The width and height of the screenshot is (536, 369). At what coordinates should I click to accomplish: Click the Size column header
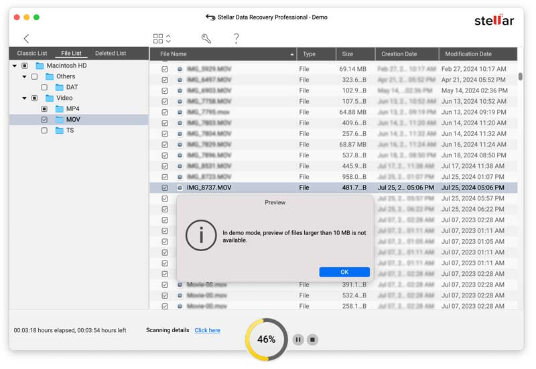click(356, 54)
